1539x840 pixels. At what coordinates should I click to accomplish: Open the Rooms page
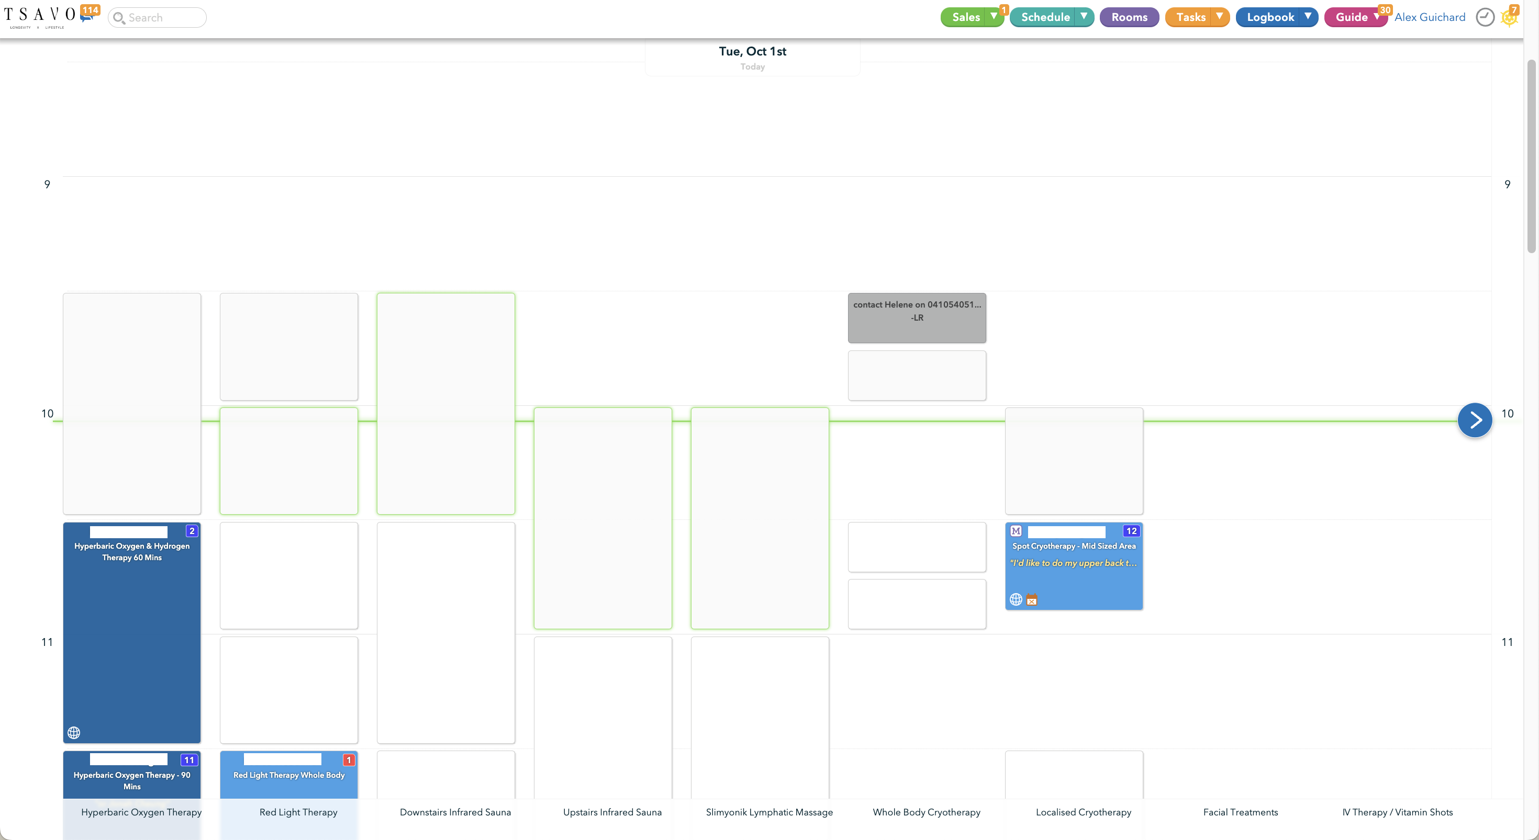[1129, 17]
